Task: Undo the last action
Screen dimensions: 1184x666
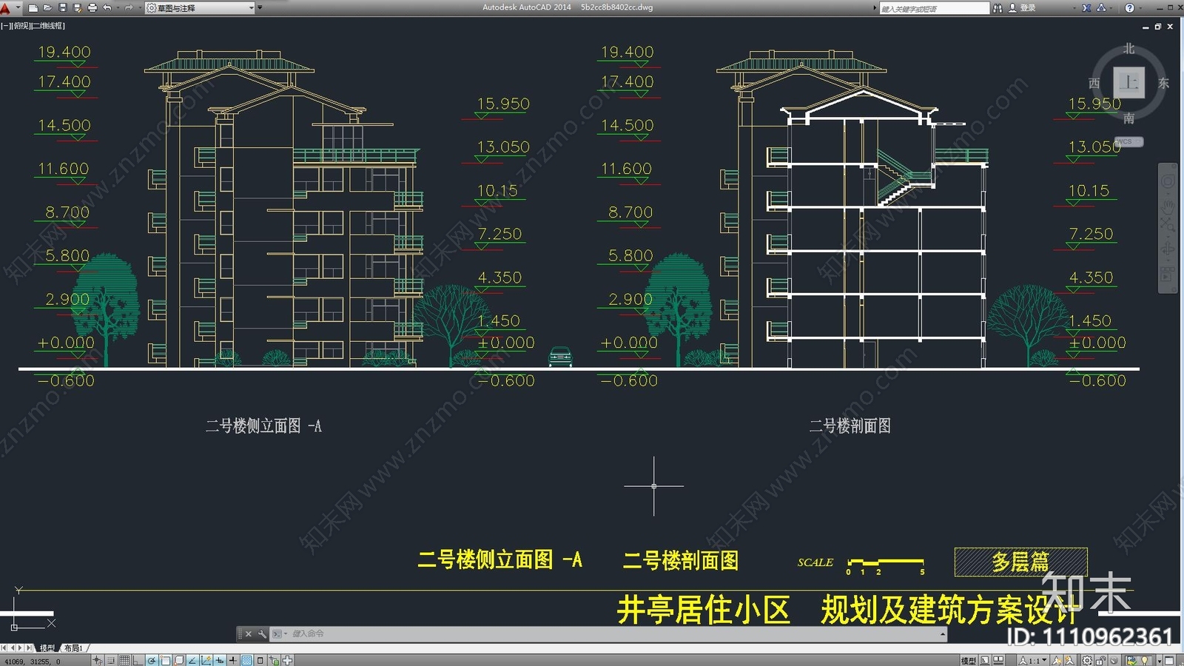Action: [x=107, y=8]
